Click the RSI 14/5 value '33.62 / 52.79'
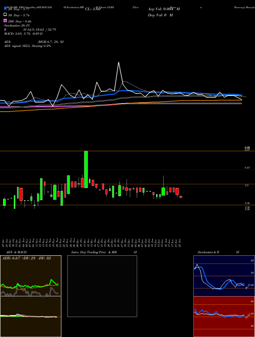255x337 pixels. [45, 30]
